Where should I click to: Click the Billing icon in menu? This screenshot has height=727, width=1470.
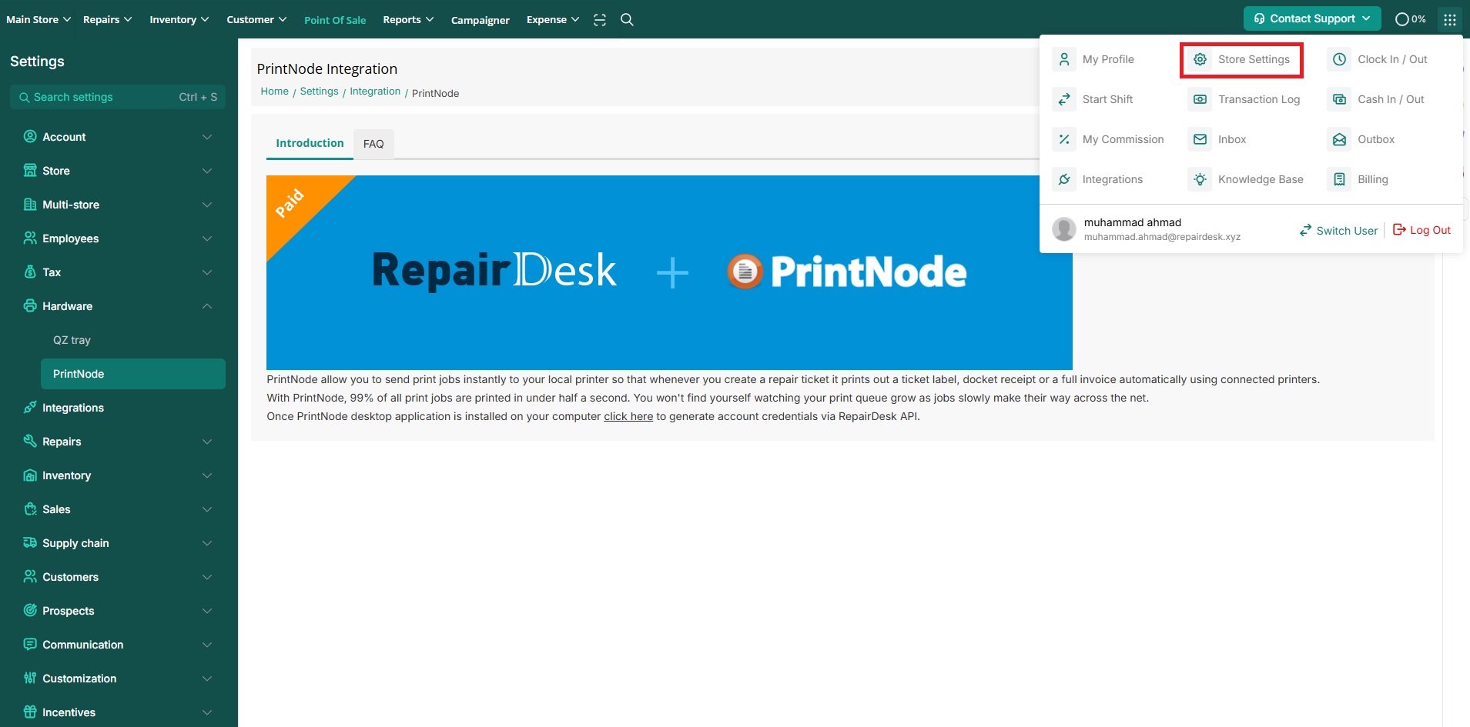click(1339, 179)
